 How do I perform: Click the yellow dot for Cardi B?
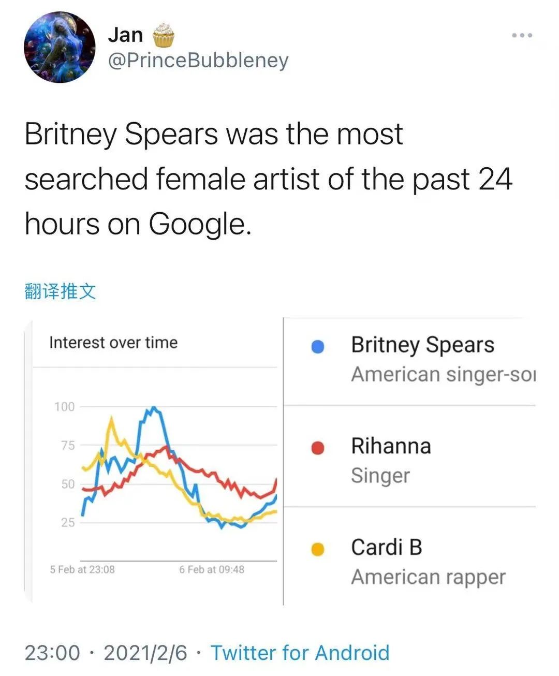click(317, 549)
